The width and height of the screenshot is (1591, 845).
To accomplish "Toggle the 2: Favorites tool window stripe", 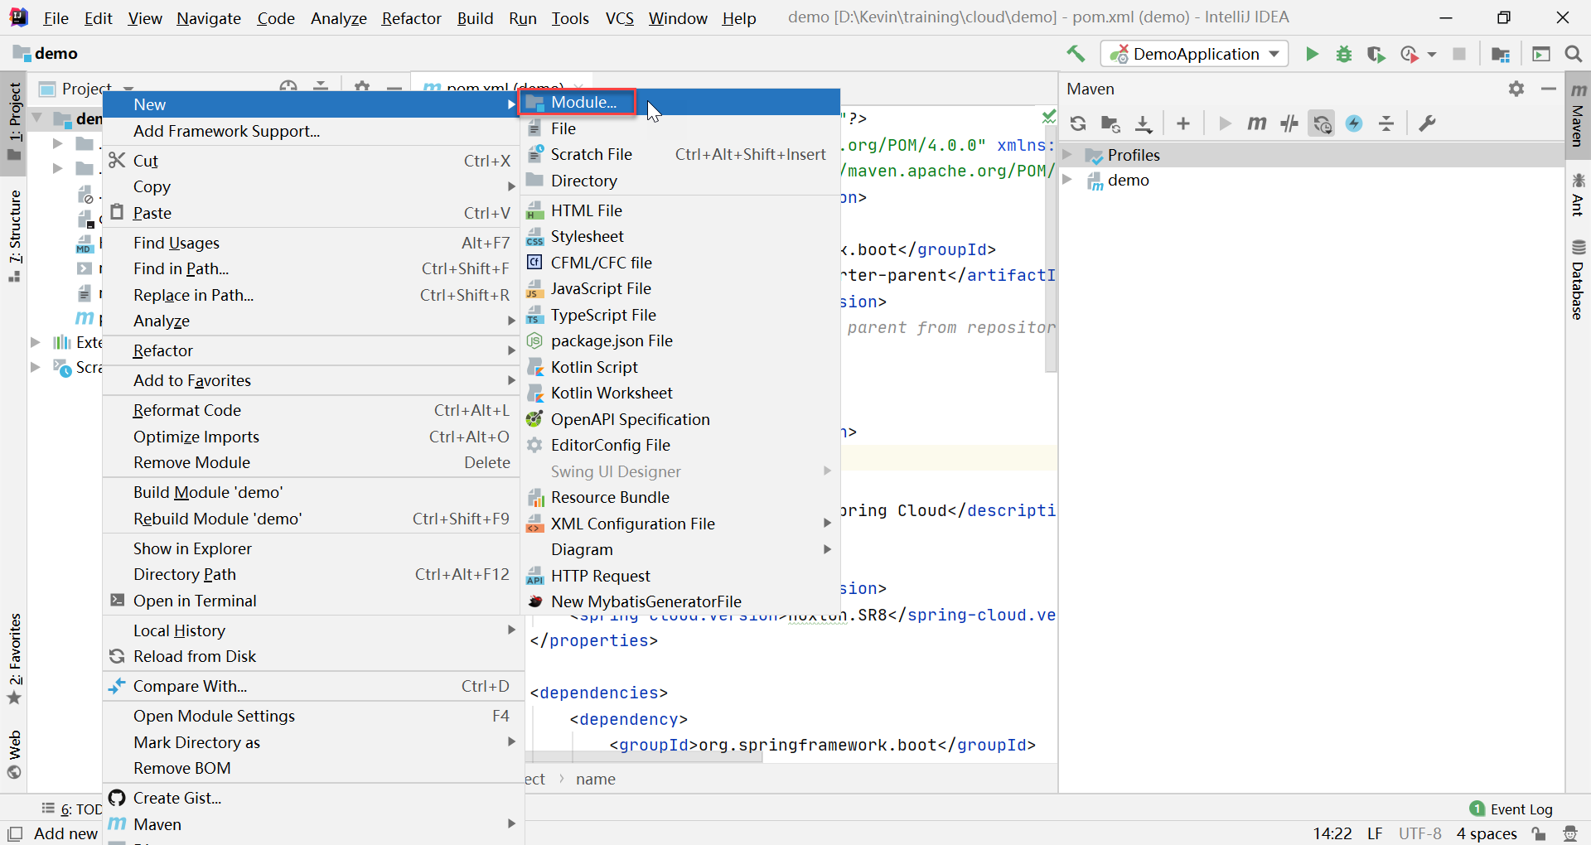I will point(14,659).
